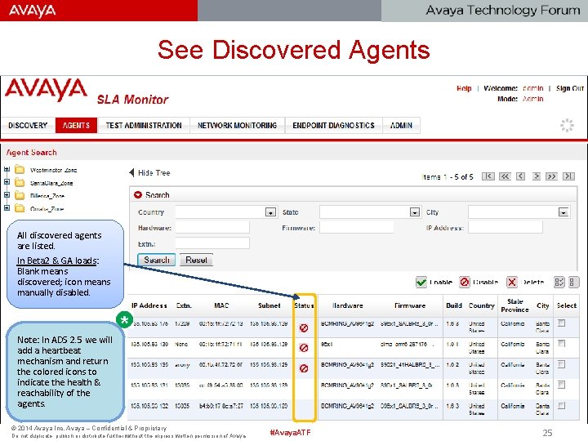Viewport: 588px width, 441px height.
Task: Click disabled status icon in first row
Action: tap(304, 328)
